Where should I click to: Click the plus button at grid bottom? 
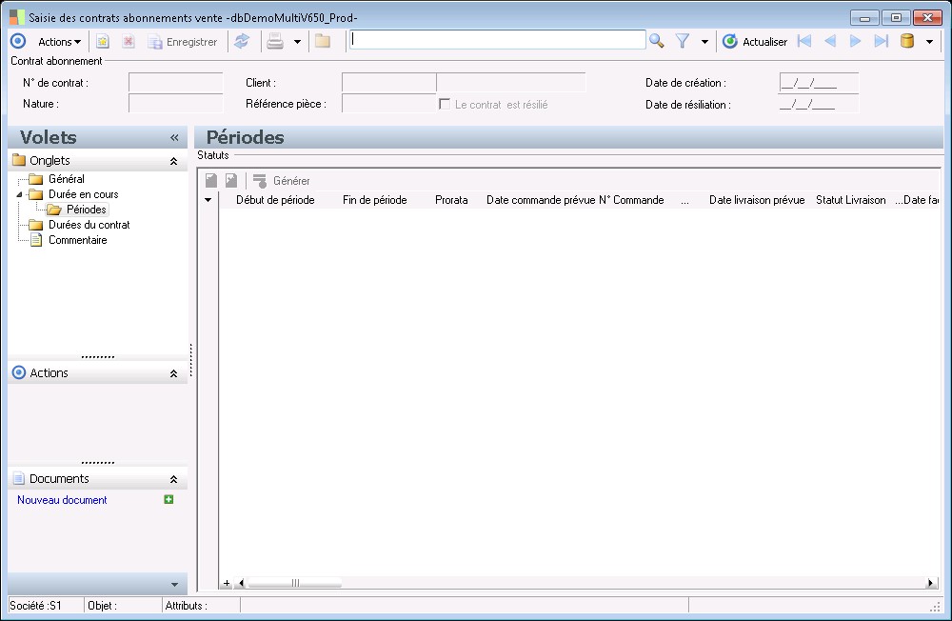coord(227,583)
